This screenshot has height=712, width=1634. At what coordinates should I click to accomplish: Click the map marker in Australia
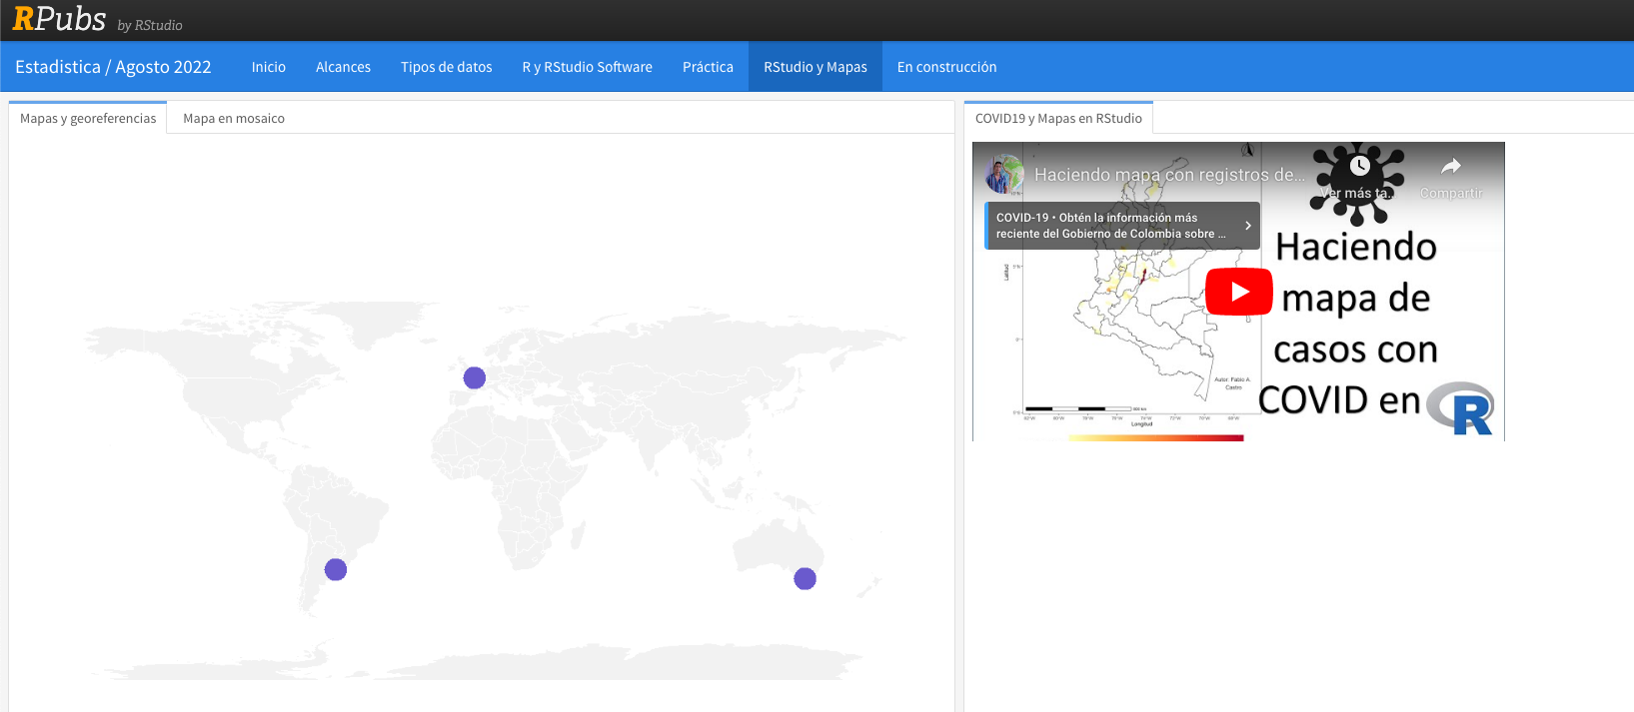coord(805,579)
